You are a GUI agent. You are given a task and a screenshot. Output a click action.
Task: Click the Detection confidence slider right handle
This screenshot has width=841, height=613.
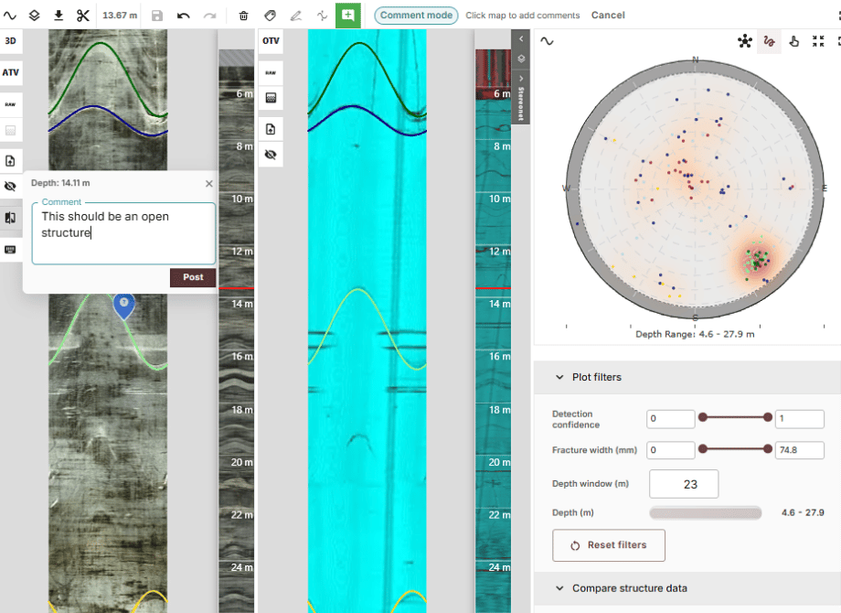[x=768, y=417]
